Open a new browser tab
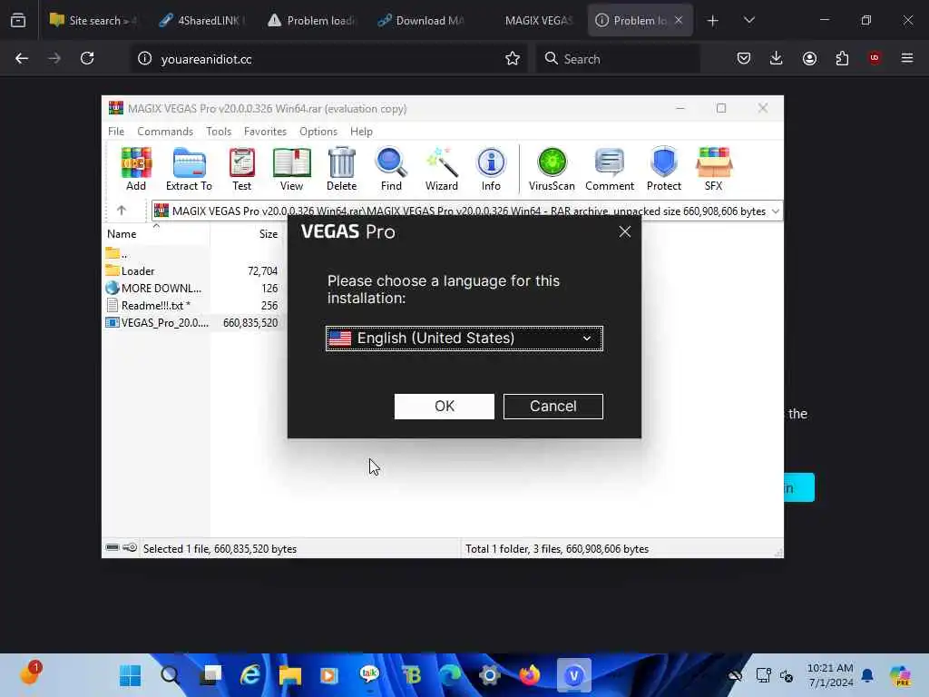This screenshot has height=697, width=929. pyautogui.click(x=713, y=21)
